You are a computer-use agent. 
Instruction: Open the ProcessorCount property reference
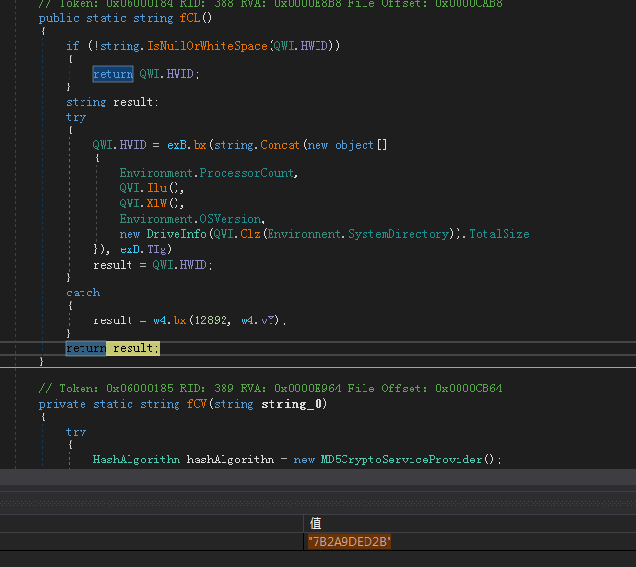coord(247,173)
